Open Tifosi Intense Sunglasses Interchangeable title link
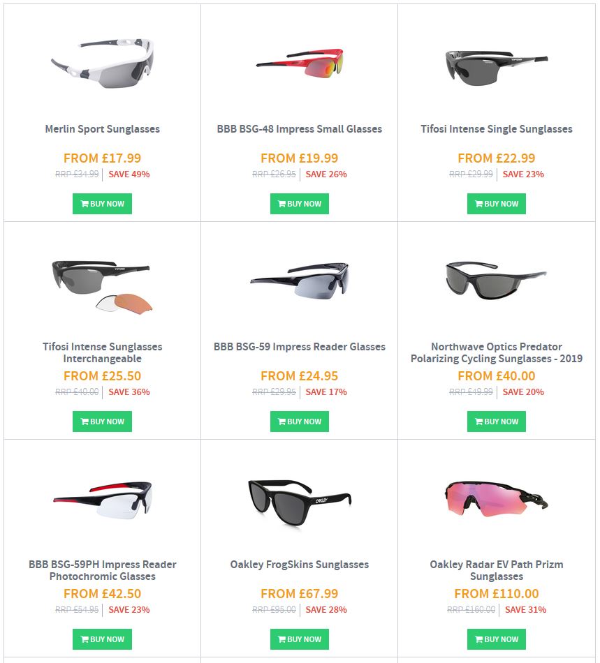The image size is (600, 663). coord(103,352)
